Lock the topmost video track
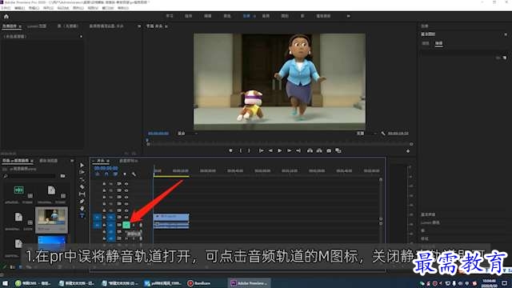Image resolution: width=512 pixels, height=288 pixels. [x=104, y=183]
